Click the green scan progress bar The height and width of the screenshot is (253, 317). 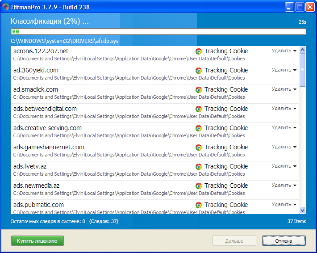(x=158, y=32)
